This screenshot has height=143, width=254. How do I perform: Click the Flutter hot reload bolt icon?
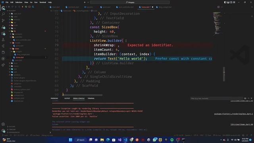click(22, 7)
